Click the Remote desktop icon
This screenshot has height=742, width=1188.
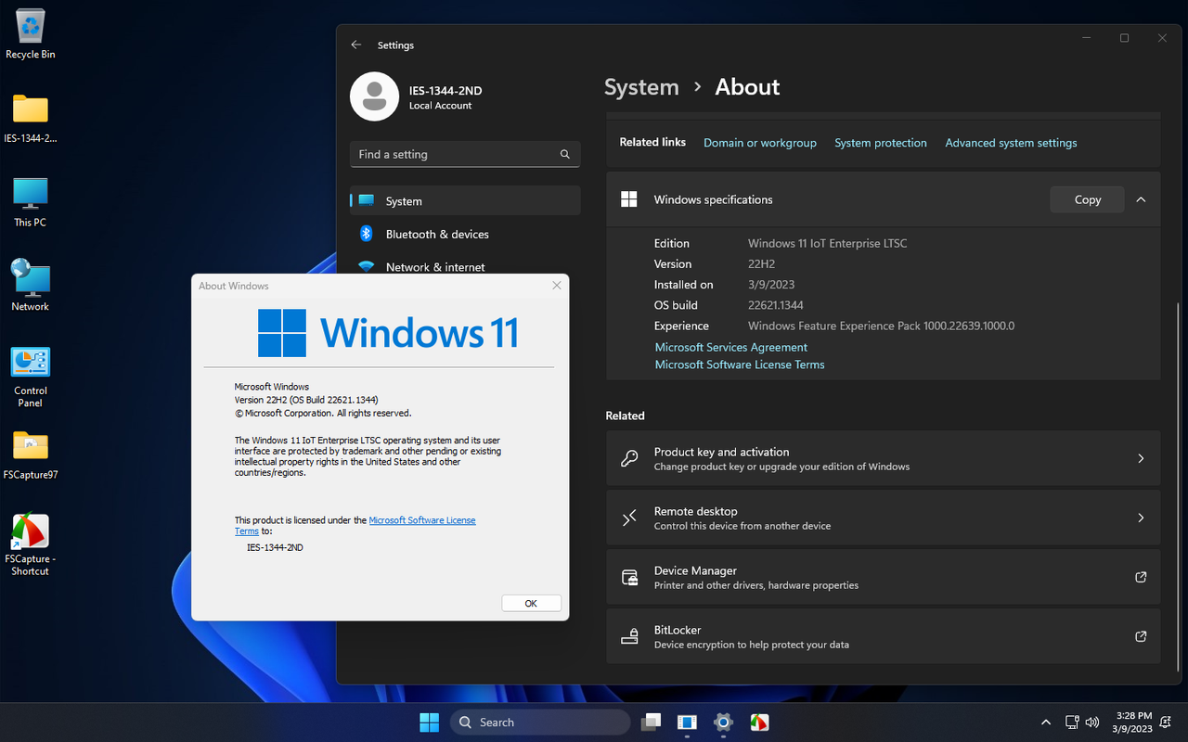point(629,518)
